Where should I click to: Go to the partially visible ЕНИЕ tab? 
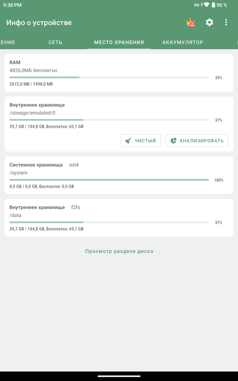click(7, 42)
